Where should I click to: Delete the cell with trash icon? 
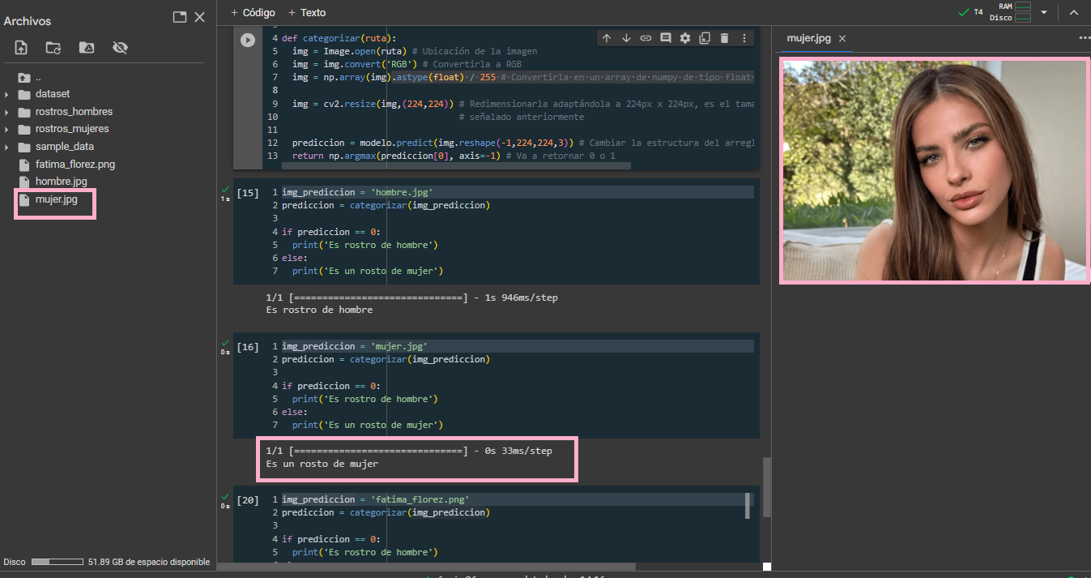724,38
